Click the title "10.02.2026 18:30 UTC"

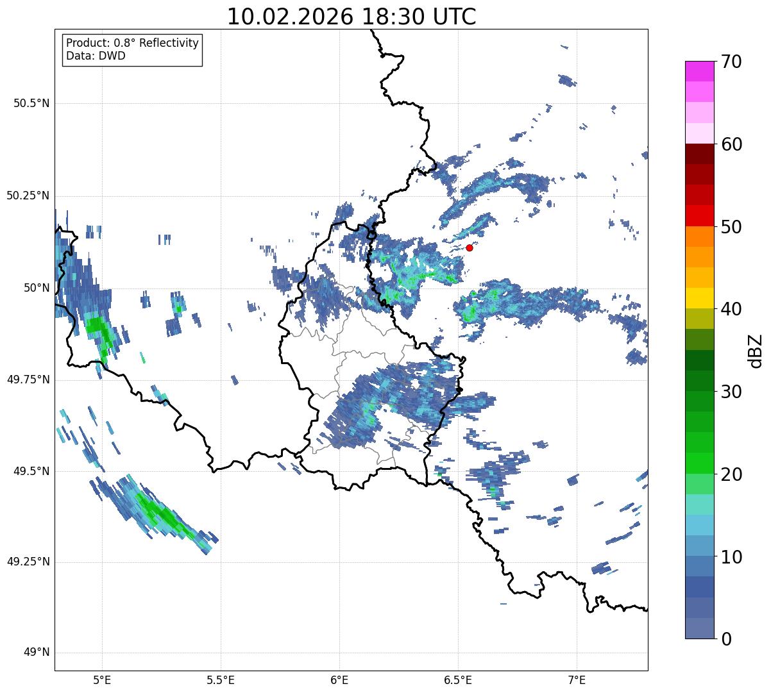pos(352,17)
